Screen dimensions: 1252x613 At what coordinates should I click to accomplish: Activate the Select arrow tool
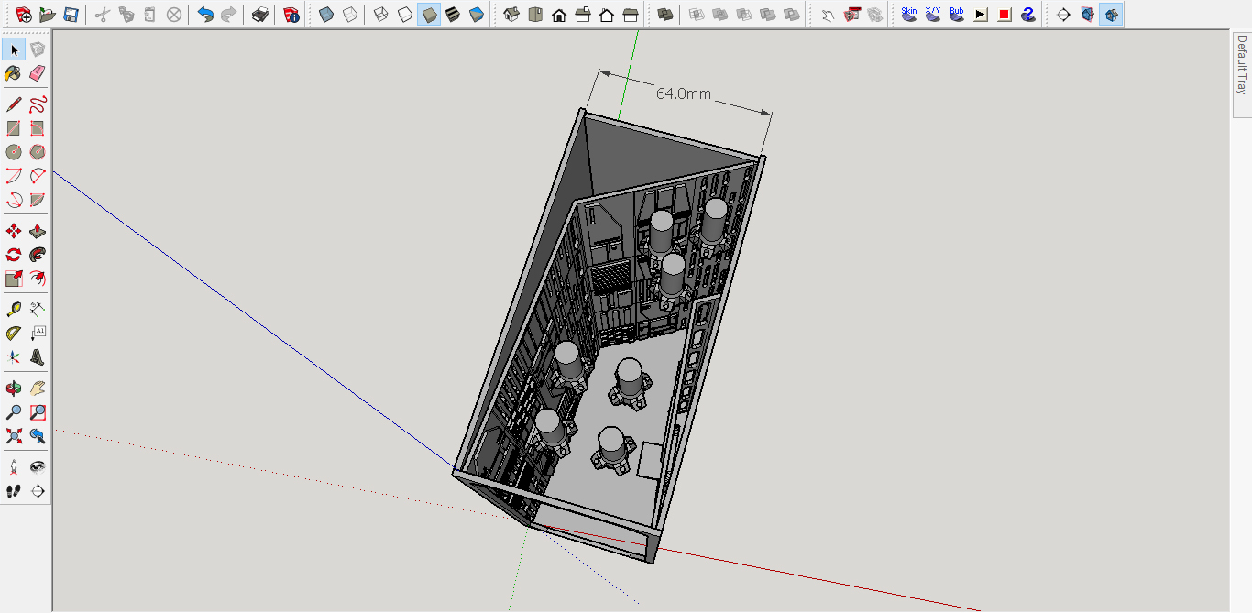[14, 49]
